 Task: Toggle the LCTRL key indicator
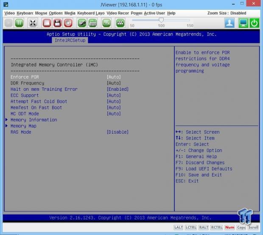pyautogui.click(x=191, y=227)
